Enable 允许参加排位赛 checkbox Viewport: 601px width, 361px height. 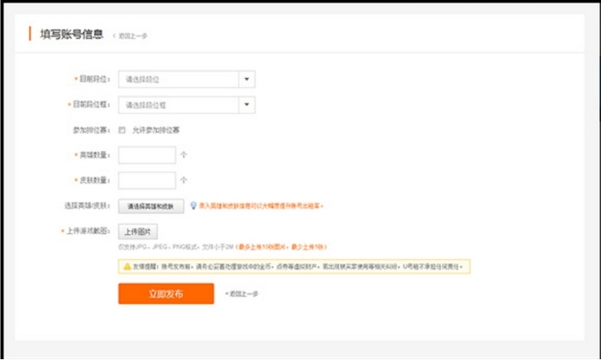(122, 129)
